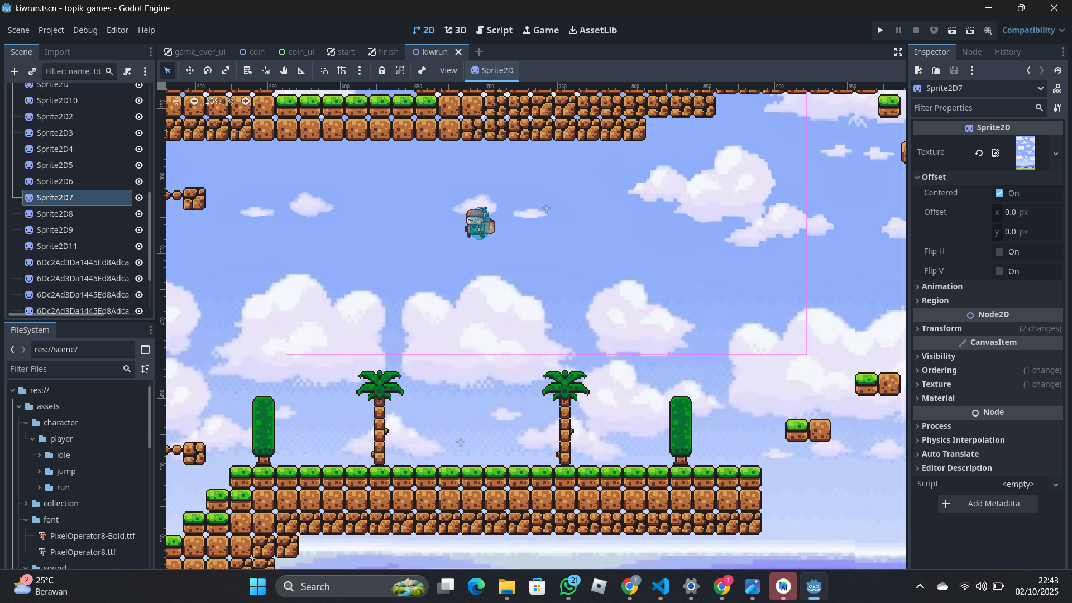This screenshot has width=1072, height=603.
Task: Hide the Sprite2D7 node visibility
Action: coord(139,198)
